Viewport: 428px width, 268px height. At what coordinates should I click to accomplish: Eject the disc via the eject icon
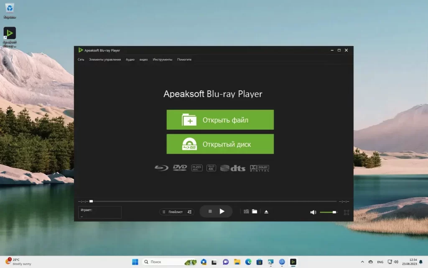click(x=266, y=211)
